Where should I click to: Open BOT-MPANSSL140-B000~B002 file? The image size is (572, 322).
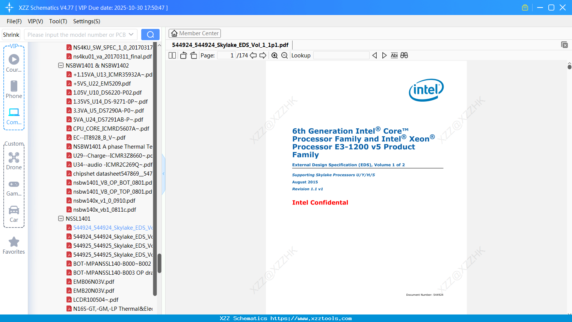[x=109, y=263]
